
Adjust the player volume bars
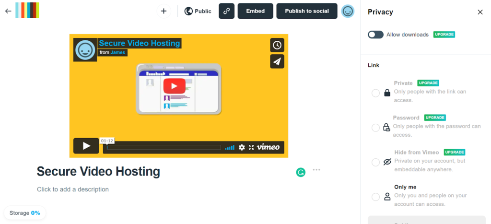point(230,148)
